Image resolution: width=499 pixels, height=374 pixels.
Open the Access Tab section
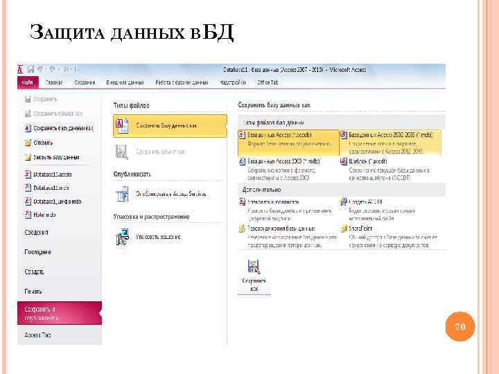point(37,335)
